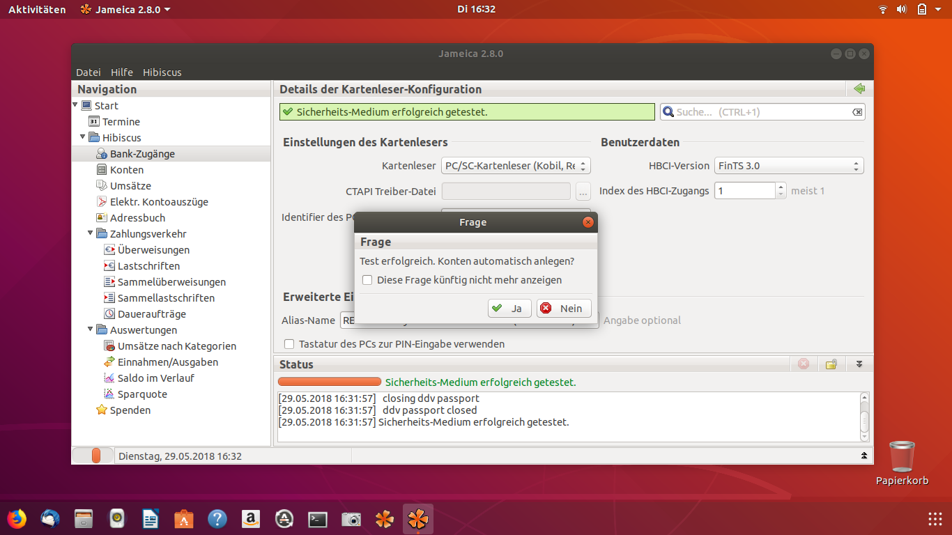Click the Spenden star icon
This screenshot has height=535, width=952.
pyautogui.click(x=102, y=410)
